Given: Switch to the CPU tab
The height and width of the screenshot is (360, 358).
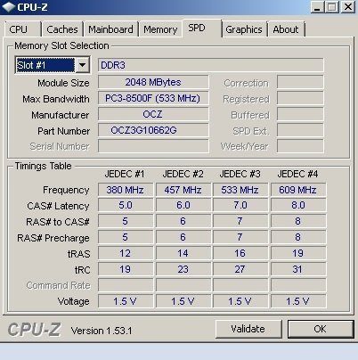Looking at the screenshot, I should click(22, 29).
